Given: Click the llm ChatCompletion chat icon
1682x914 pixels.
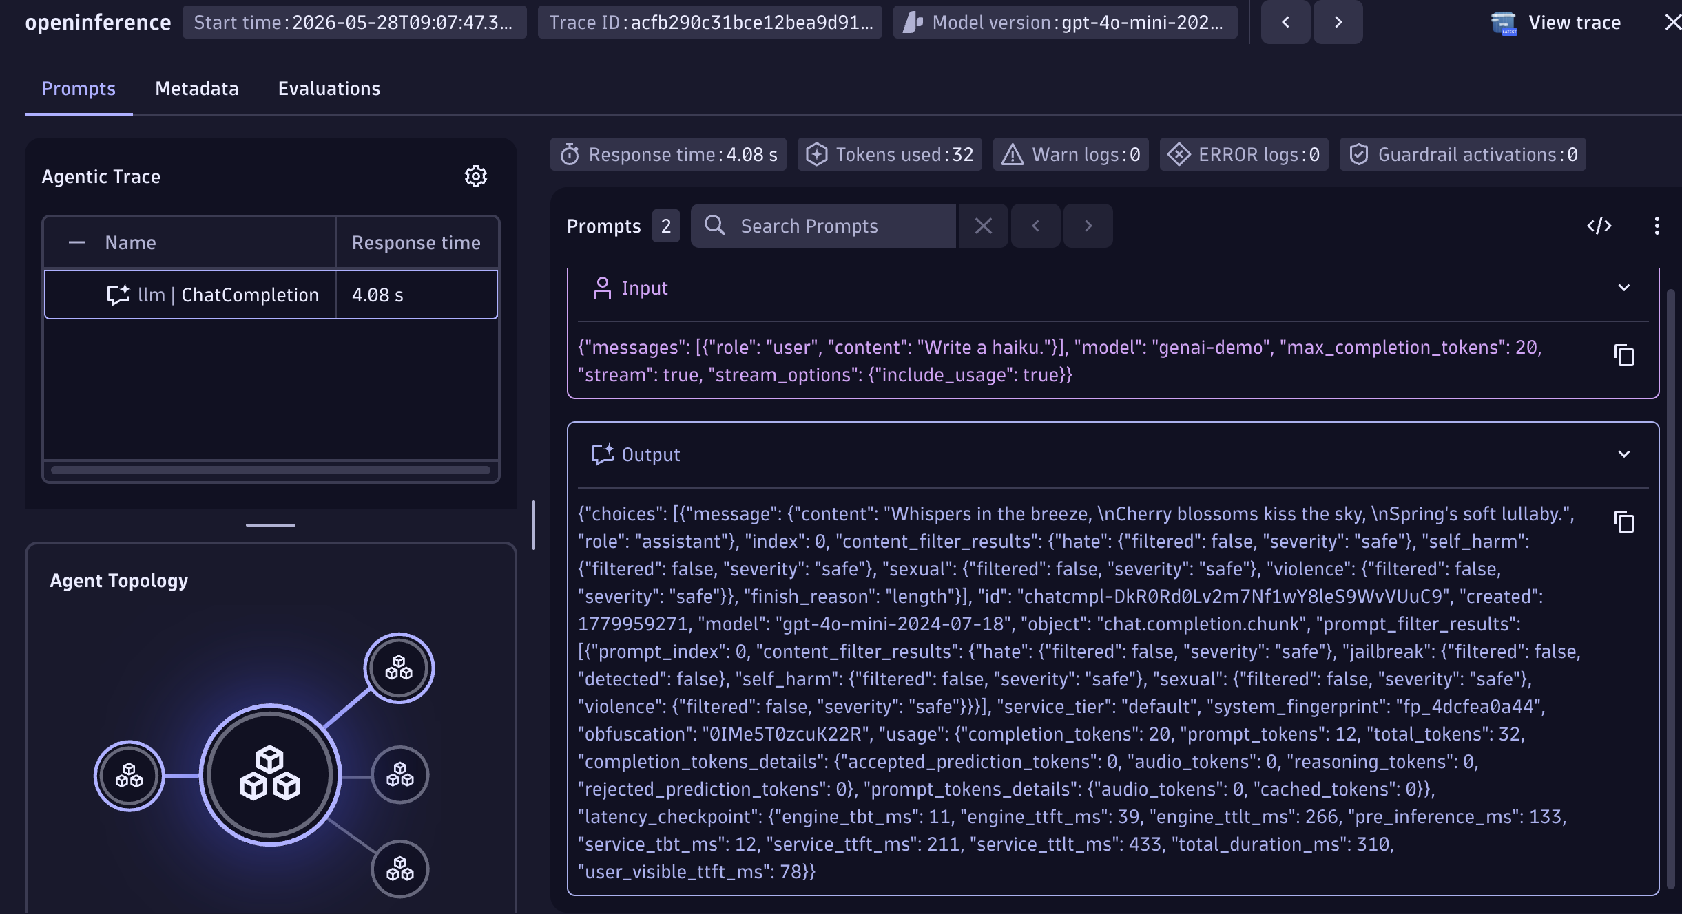Looking at the screenshot, I should pyautogui.click(x=118, y=295).
